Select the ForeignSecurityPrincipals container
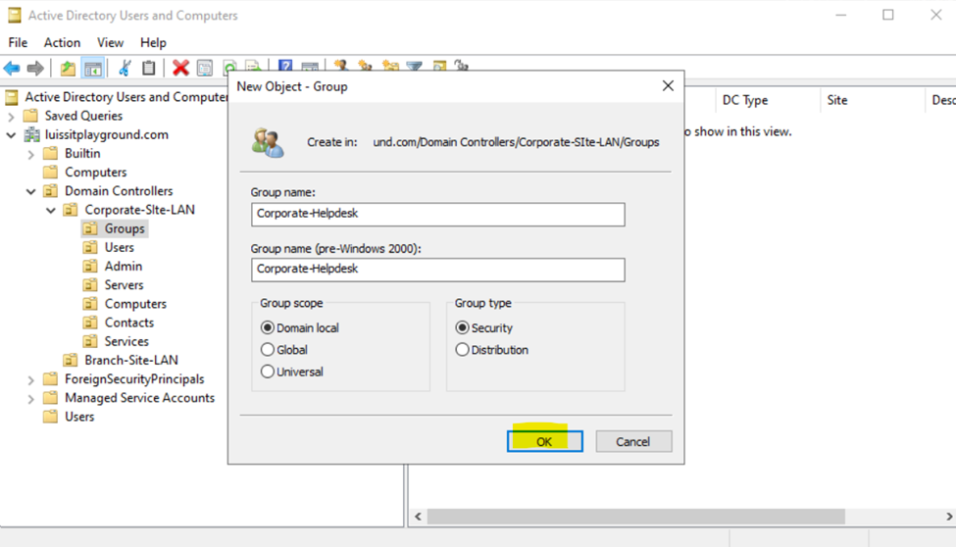Viewport: 956px width, 547px height. (134, 378)
